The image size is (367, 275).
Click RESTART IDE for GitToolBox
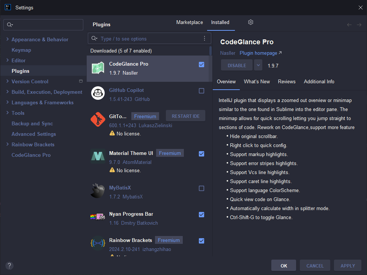click(186, 116)
